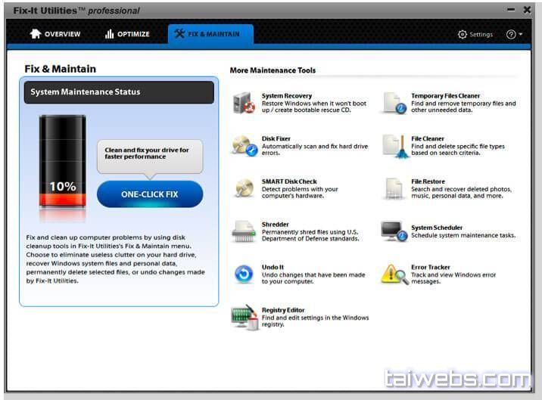Open the Temporary Files Cleaner icon
This screenshot has width=542, height=400.
pos(394,103)
